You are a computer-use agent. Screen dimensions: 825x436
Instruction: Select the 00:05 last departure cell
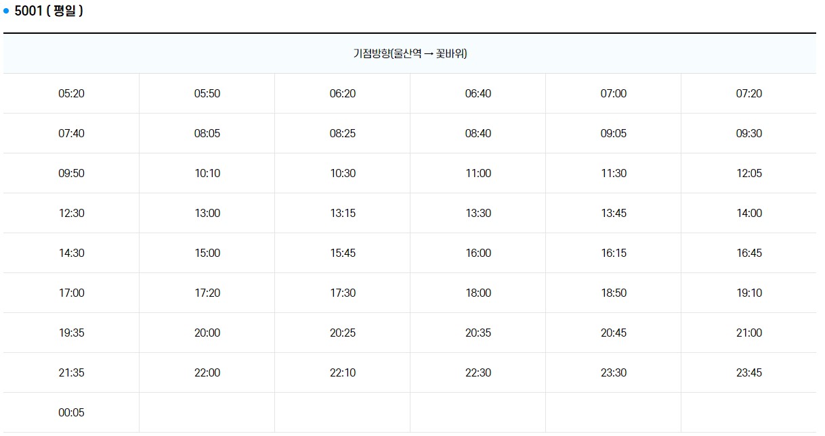pos(71,412)
